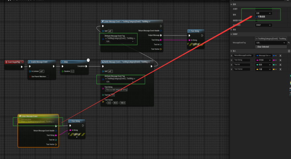Click the Completed output pin on Delay
This screenshot has height=159, width=291.
(x=86, y=66)
